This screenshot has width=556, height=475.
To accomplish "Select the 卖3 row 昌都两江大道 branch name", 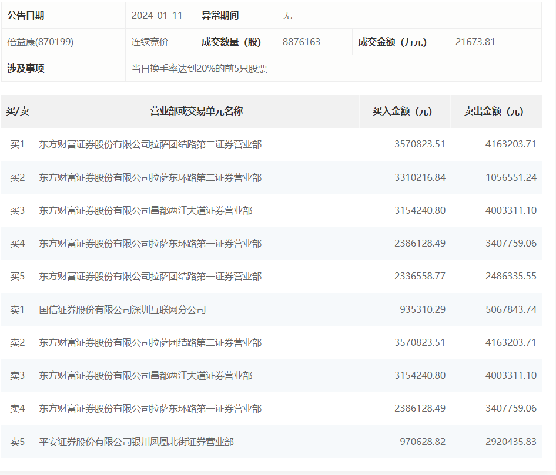I will tap(146, 375).
